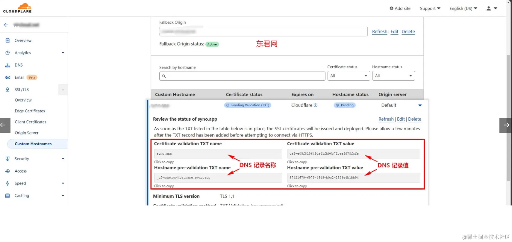Click the Speed lightning bolt icon

[x=7, y=183]
